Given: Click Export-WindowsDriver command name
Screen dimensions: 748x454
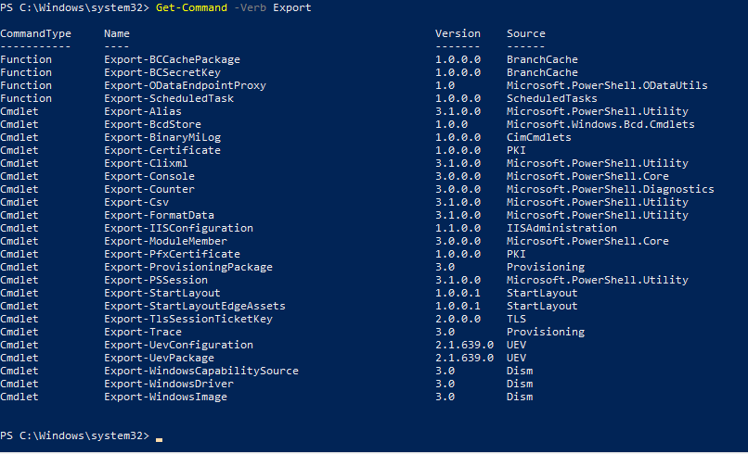Looking at the screenshot, I should pos(169,384).
